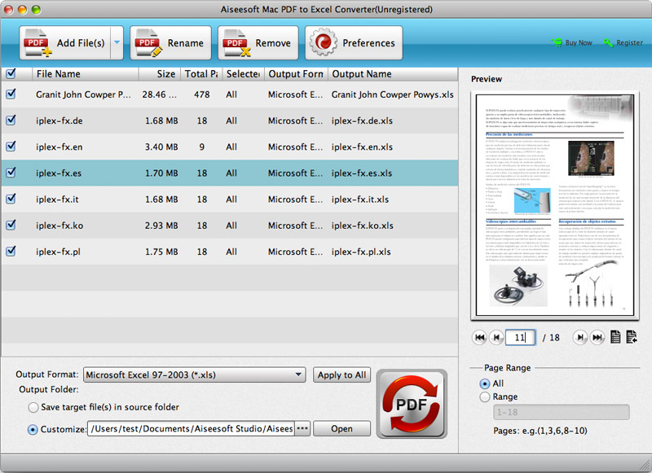Click the Add File(s) PDF icon
This screenshot has height=473, width=652.
[37, 42]
